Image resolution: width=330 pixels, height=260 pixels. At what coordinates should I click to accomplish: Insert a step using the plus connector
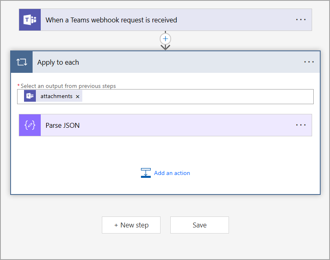point(165,39)
